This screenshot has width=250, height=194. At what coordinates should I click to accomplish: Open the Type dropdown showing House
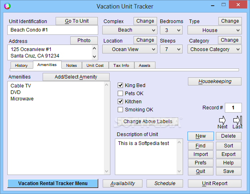214,30
